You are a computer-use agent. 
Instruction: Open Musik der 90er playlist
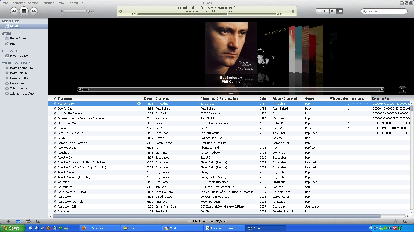point(19,78)
